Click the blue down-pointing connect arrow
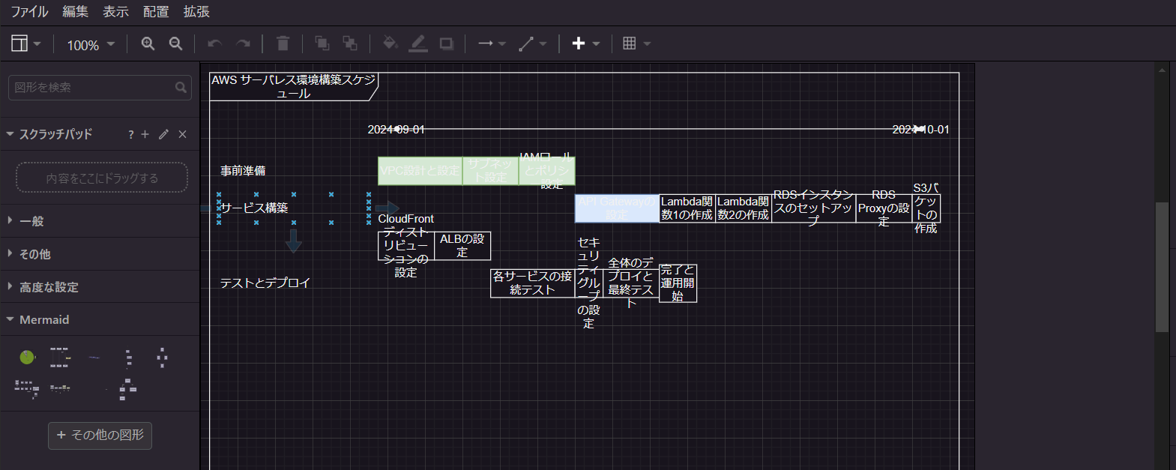This screenshot has width=1176, height=470. 294,241
